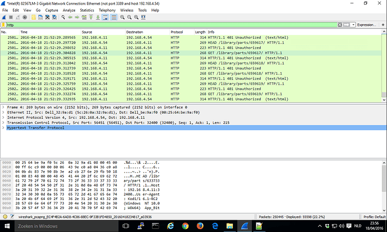This screenshot has height=232, width=387.
Task: Open display filter history dropdown
Action: point(353,25)
